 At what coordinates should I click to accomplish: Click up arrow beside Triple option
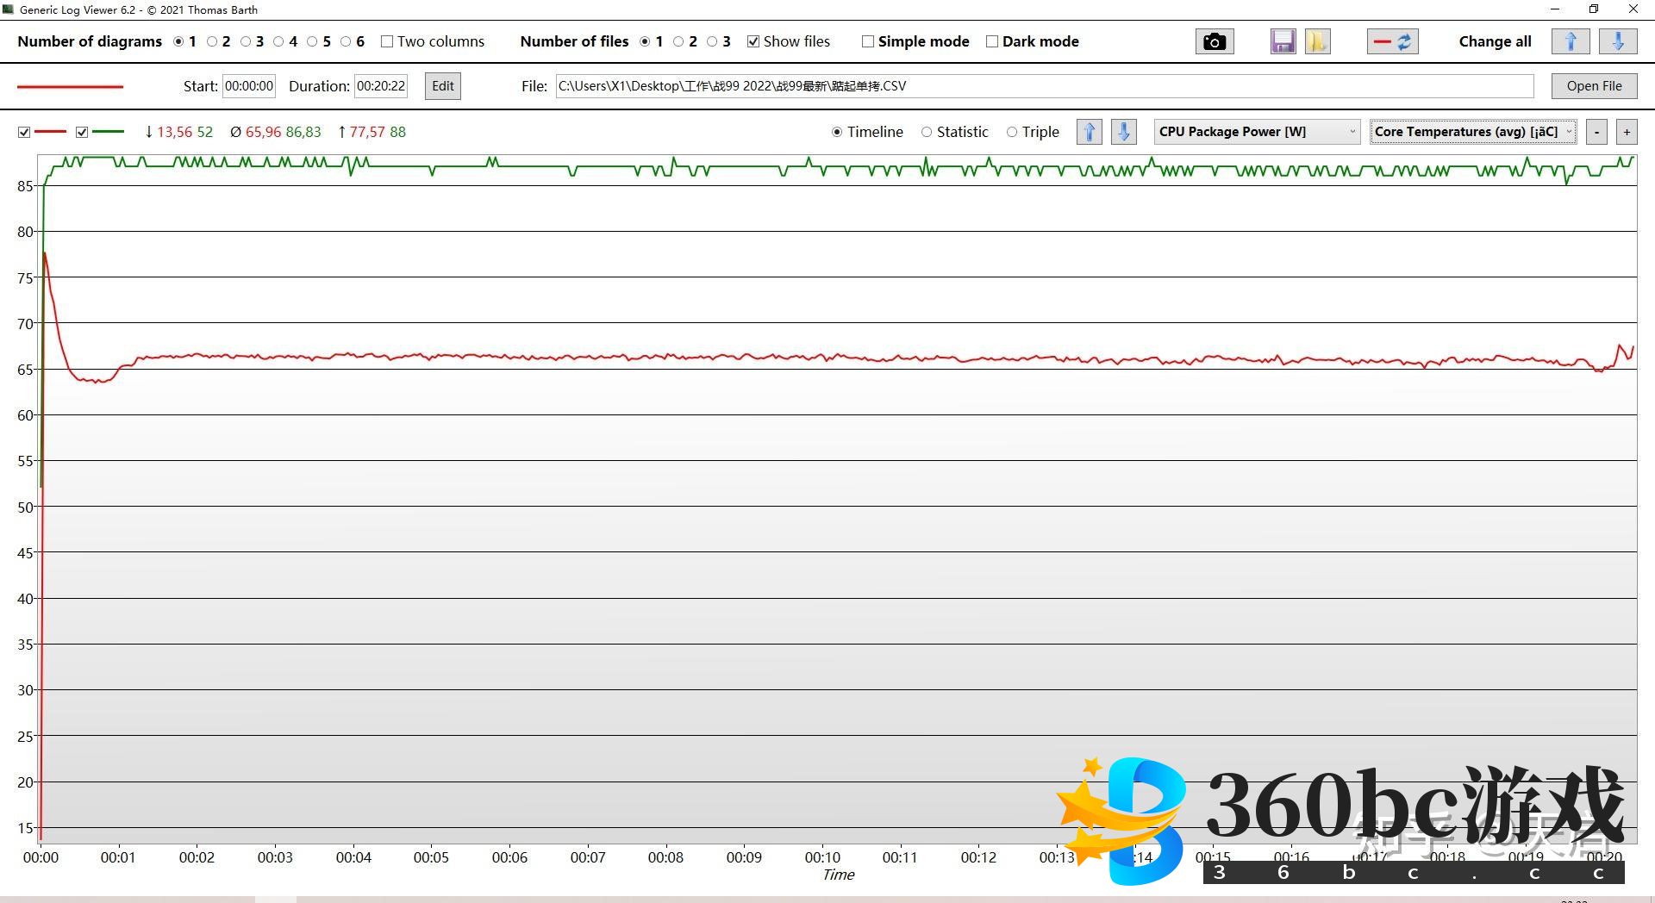tap(1089, 132)
